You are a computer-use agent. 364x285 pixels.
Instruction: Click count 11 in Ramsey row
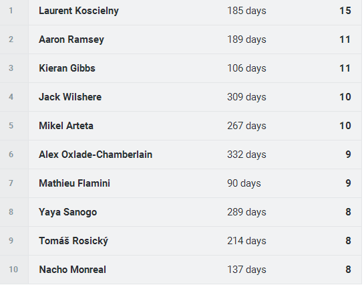(x=345, y=39)
